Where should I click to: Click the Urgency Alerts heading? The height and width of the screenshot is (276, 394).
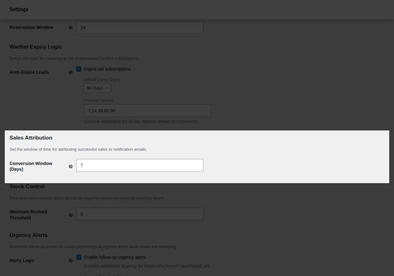coord(28,235)
